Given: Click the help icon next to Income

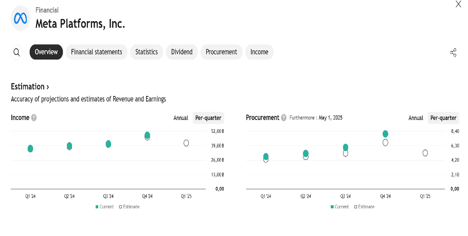Looking at the screenshot, I should (x=34, y=118).
